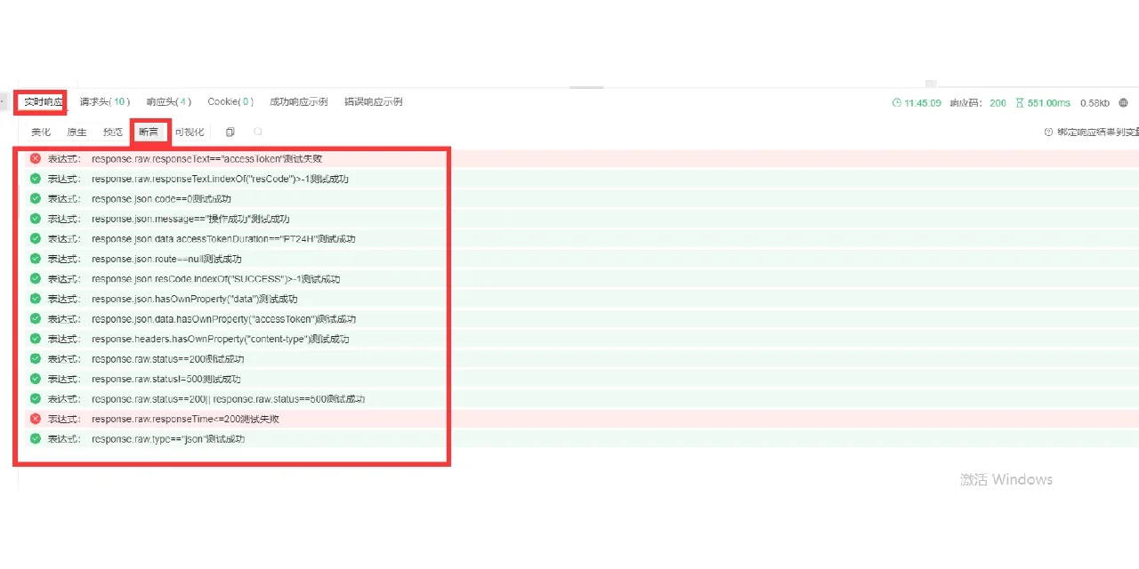Select the responseText=="accessToken" failed expression
The image size is (1139, 569).
pyautogui.click(x=206, y=159)
